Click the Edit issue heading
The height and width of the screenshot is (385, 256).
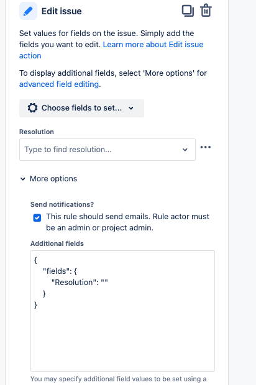[62, 11]
